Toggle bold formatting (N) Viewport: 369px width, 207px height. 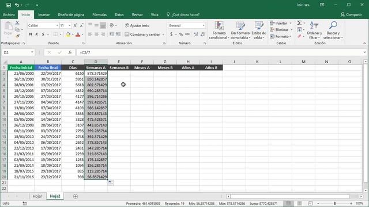31,34
